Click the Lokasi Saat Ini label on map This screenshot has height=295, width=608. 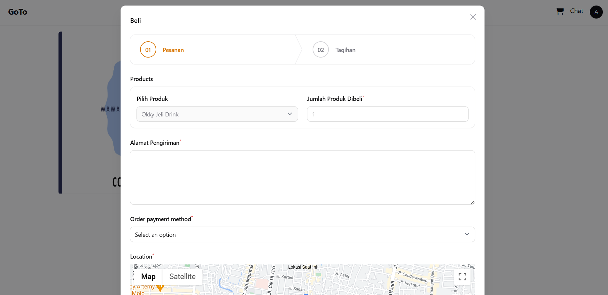tap(302, 267)
